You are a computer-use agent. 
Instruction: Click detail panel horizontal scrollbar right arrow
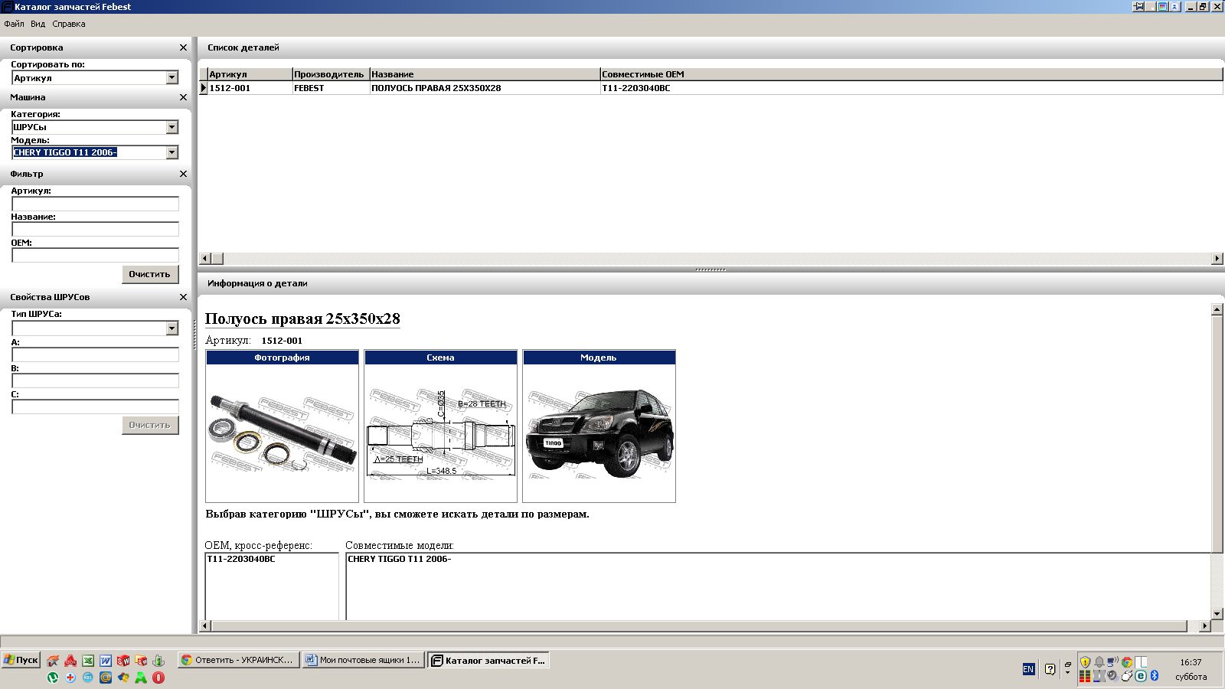click(x=1204, y=626)
